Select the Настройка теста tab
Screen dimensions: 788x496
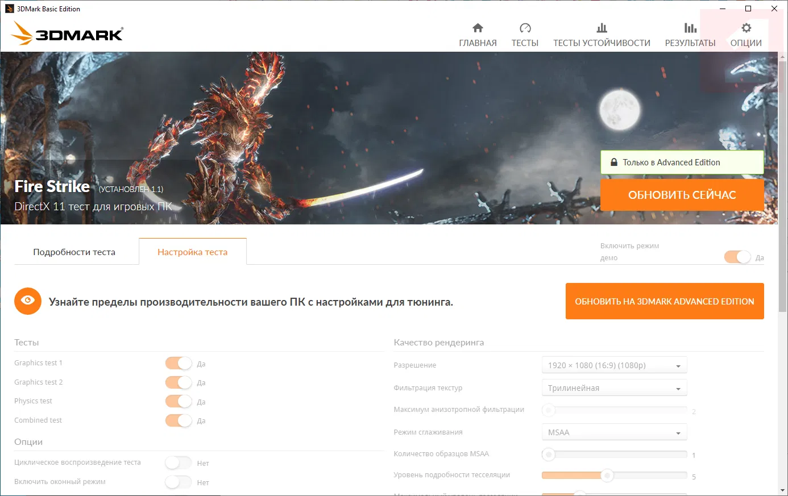point(192,252)
